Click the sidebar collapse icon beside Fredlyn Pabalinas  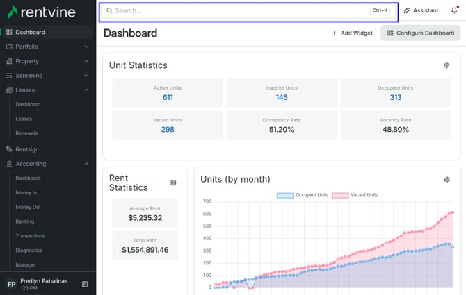pos(85,284)
